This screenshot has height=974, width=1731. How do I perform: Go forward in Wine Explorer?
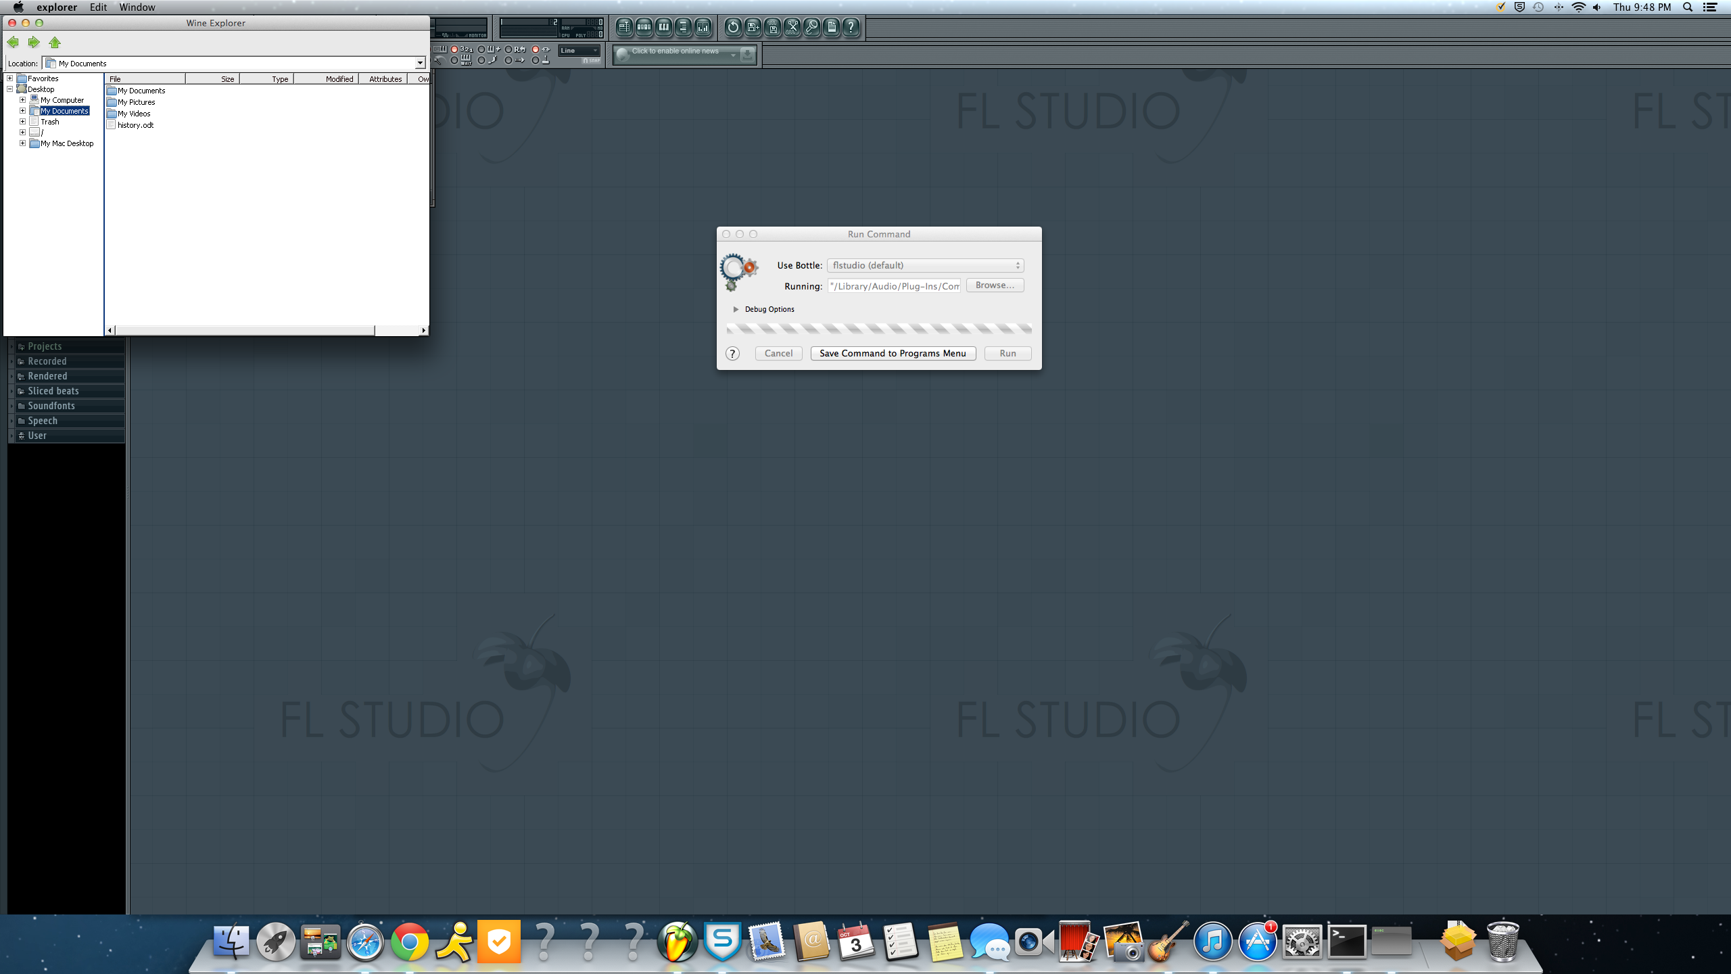(x=33, y=43)
